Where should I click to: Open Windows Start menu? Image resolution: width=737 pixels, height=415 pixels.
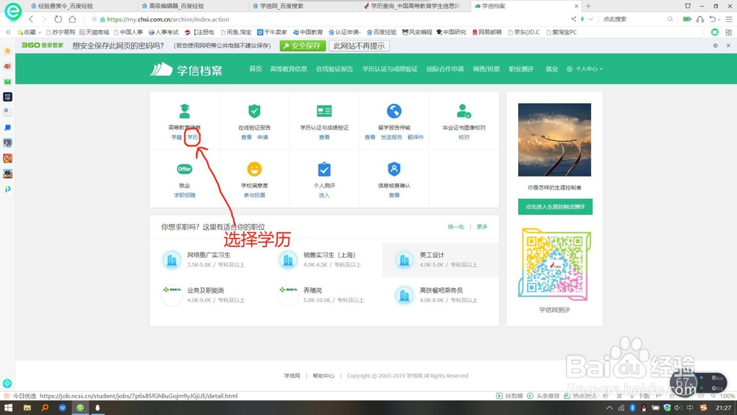pyautogui.click(x=8, y=408)
